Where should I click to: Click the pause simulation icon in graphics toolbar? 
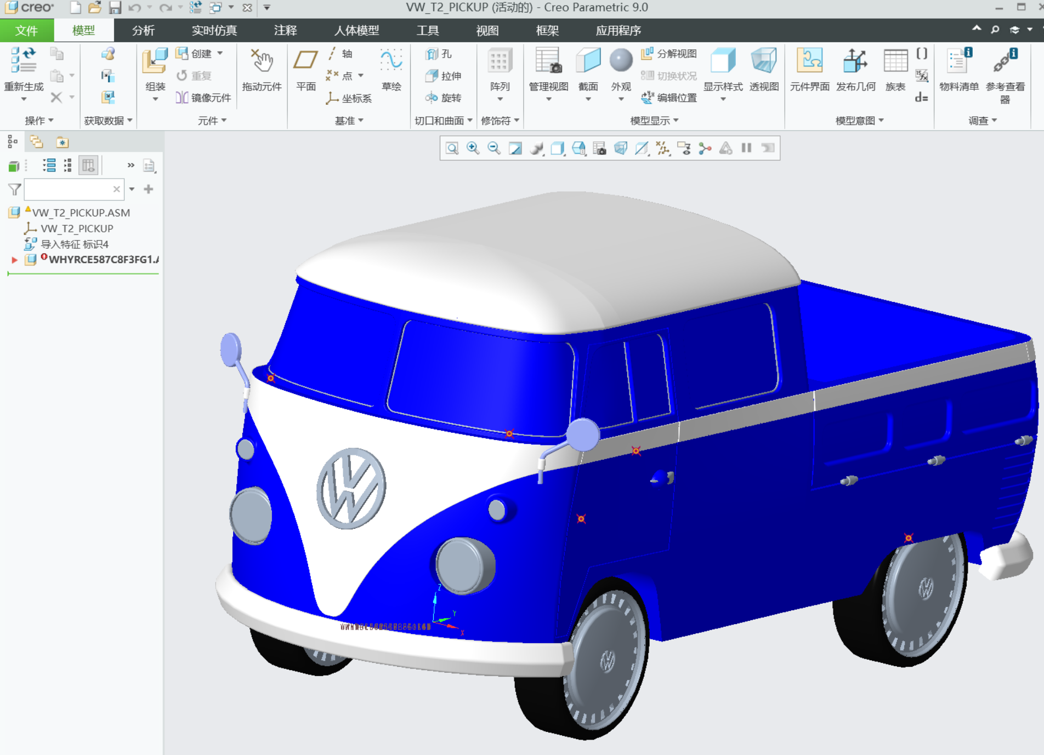pyautogui.click(x=746, y=148)
